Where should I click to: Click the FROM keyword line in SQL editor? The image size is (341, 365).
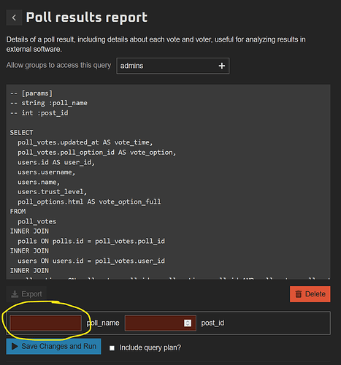coord(18,212)
